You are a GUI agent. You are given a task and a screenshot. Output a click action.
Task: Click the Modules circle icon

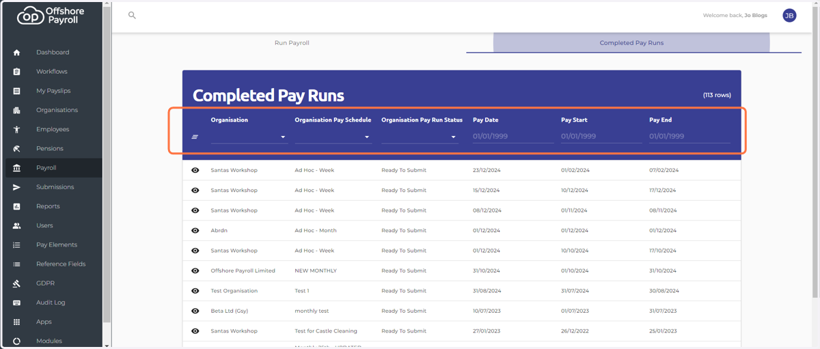click(17, 341)
